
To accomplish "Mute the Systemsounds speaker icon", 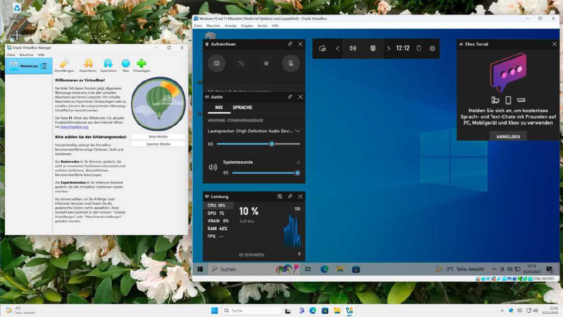I will pyautogui.click(x=226, y=173).
